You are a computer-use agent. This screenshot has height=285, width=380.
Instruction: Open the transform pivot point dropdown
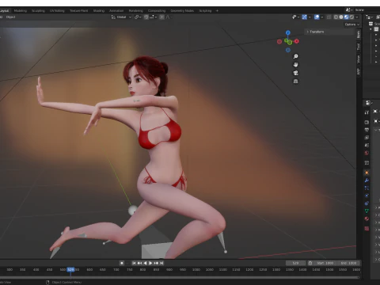[x=138, y=17]
